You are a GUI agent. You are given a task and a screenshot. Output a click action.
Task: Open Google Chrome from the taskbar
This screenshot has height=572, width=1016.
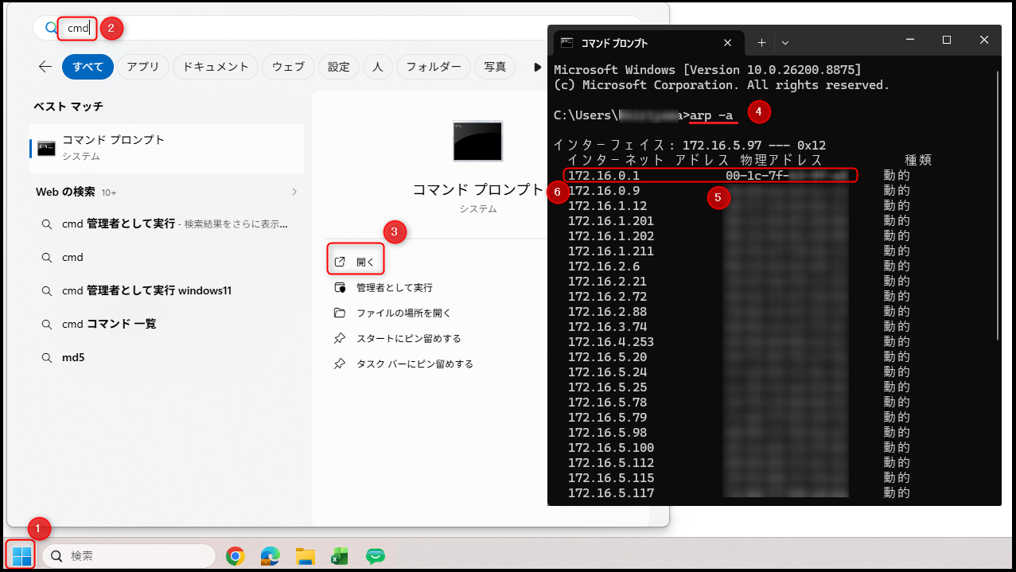tap(235, 555)
